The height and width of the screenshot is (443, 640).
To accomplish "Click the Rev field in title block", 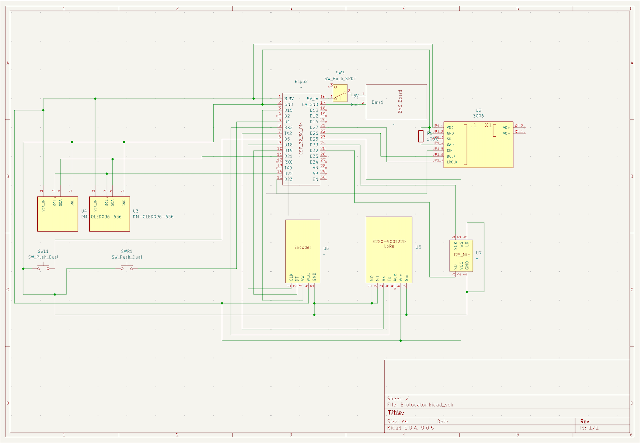I will [x=585, y=422].
